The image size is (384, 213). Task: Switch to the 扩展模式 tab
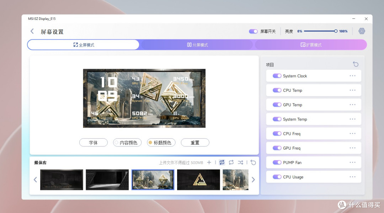311,45
